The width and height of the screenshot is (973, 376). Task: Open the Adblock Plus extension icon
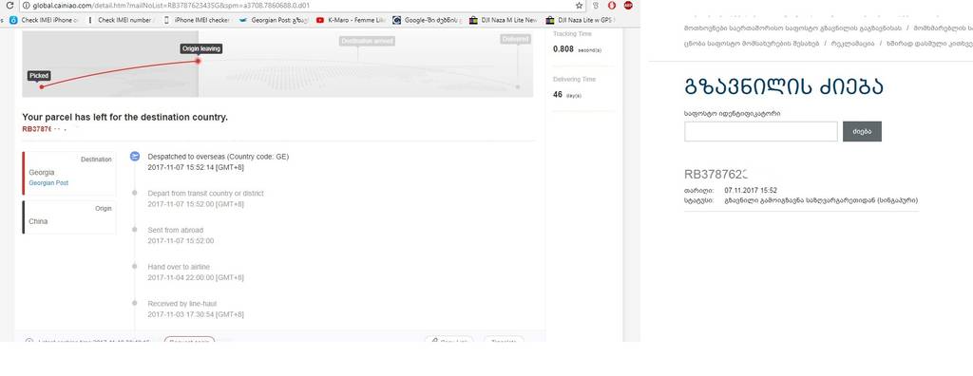(628, 6)
